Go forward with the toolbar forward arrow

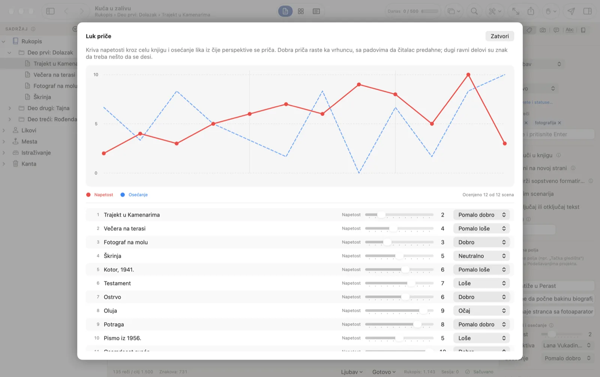point(82,11)
